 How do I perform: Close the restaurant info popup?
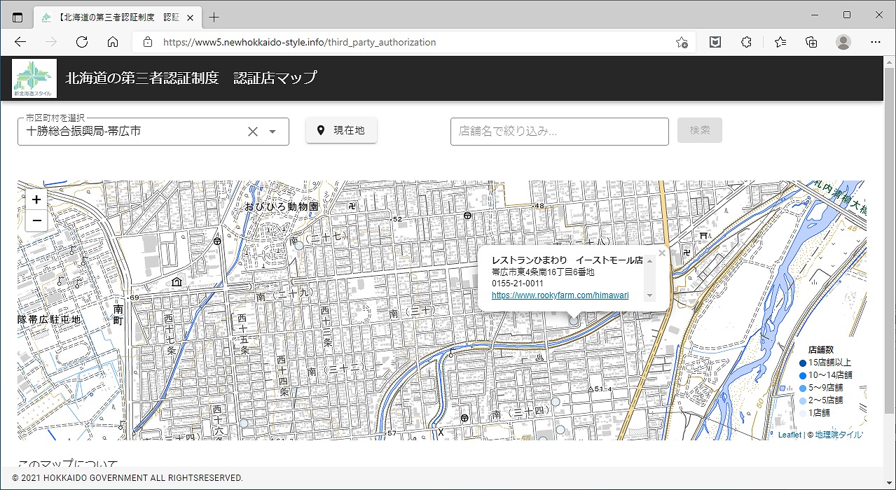661,253
